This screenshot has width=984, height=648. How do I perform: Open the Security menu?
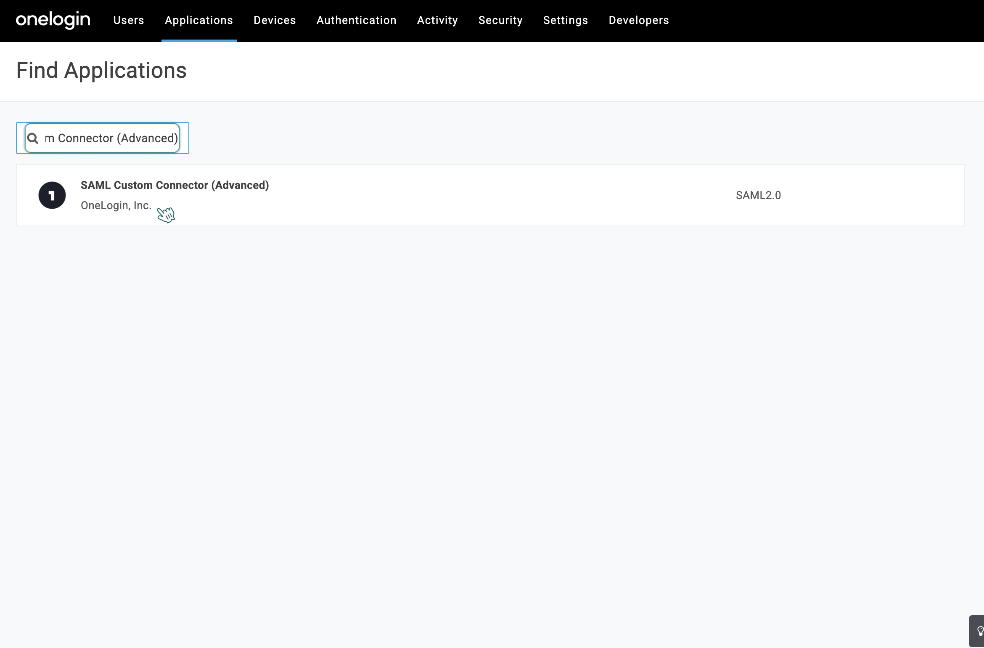coord(500,20)
